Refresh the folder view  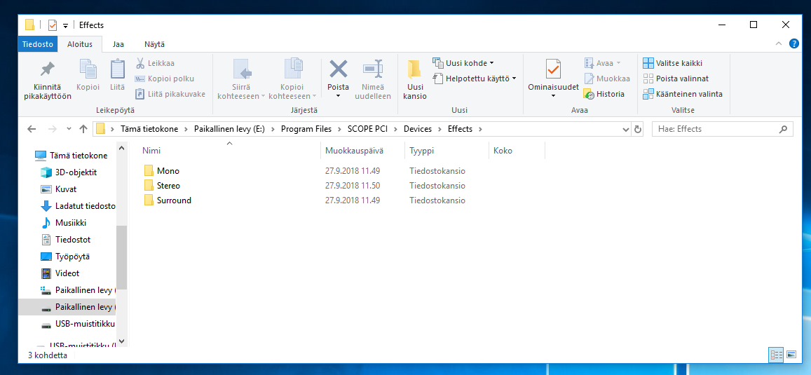coord(637,129)
